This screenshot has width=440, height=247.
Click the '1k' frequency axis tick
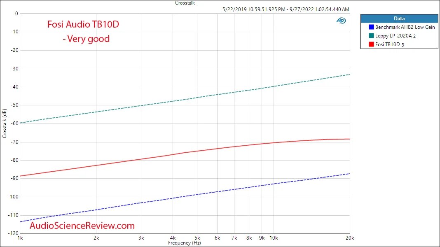(x=20, y=238)
